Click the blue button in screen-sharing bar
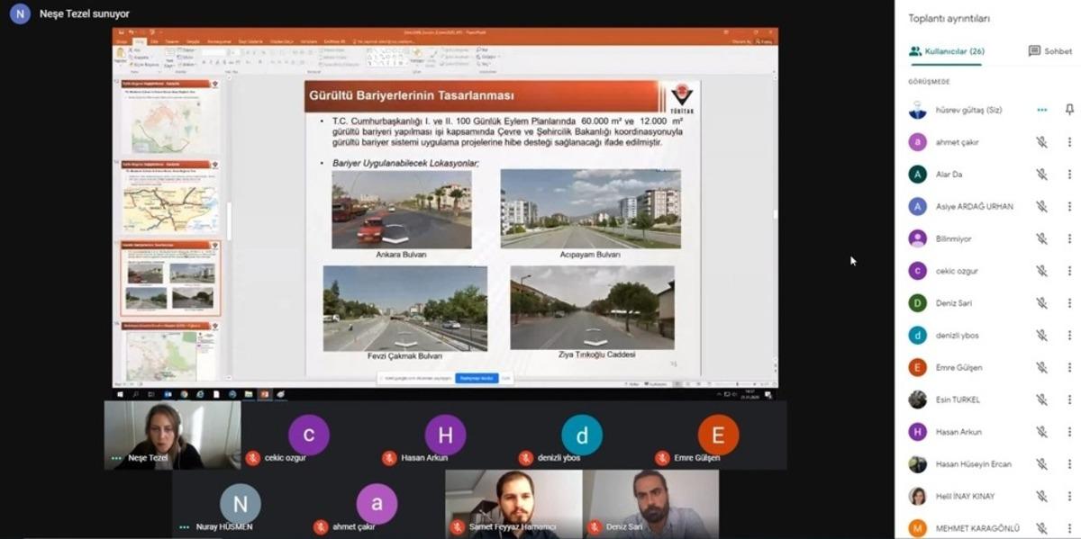 [x=477, y=379]
